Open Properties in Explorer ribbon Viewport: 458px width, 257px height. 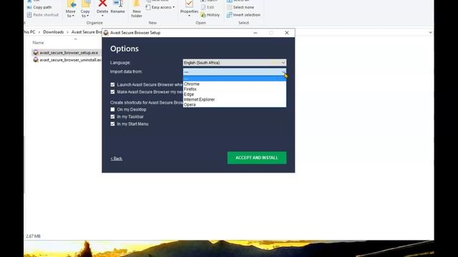(189, 8)
